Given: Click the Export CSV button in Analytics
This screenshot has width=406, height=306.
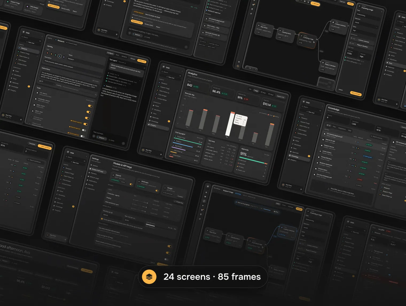Looking at the screenshot, I should (280, 96).
